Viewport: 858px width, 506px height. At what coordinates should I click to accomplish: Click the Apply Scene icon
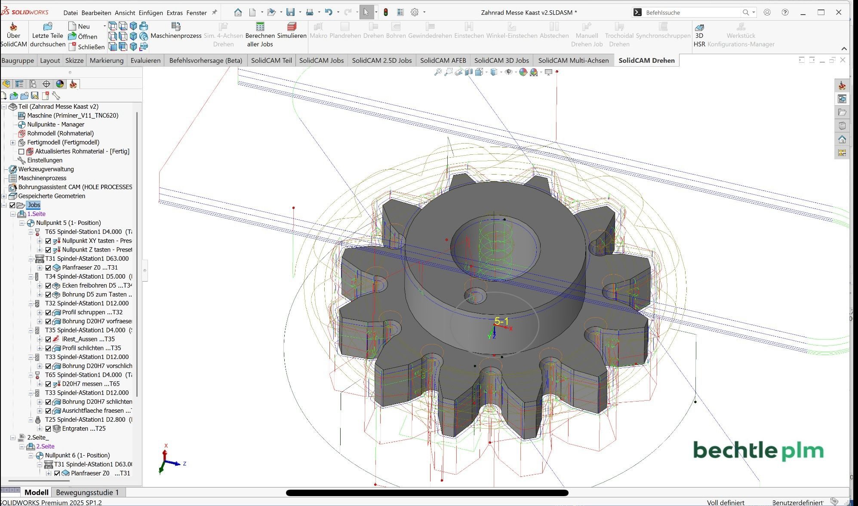(534, 72)
